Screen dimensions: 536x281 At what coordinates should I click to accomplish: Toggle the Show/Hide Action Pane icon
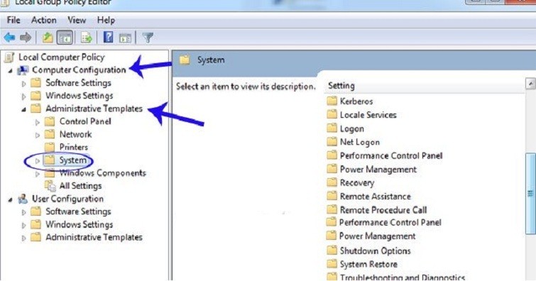click(x=125, y=38)
